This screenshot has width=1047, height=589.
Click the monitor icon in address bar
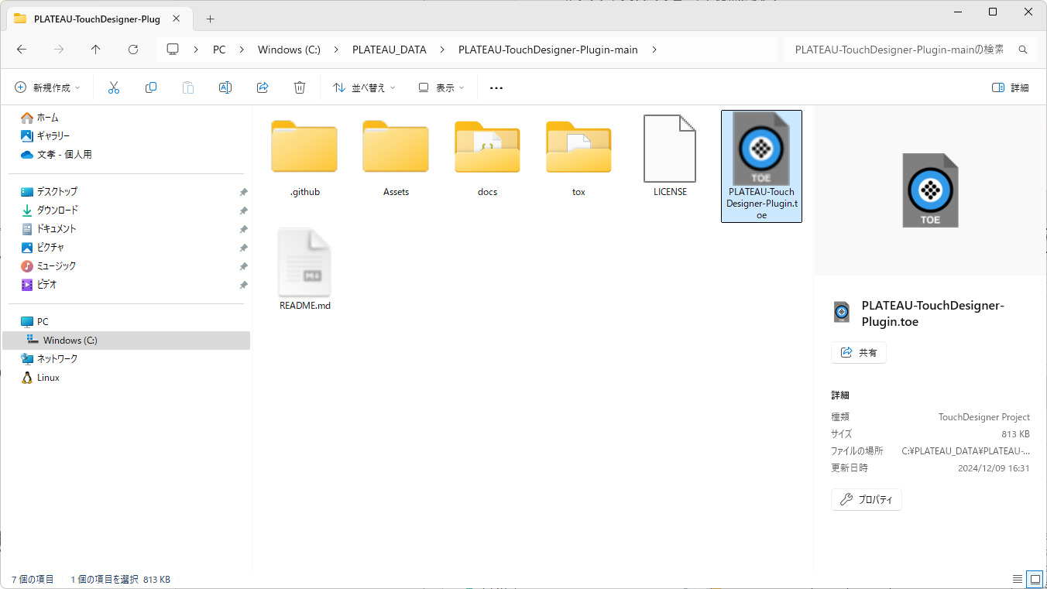[x=173, y=50]
